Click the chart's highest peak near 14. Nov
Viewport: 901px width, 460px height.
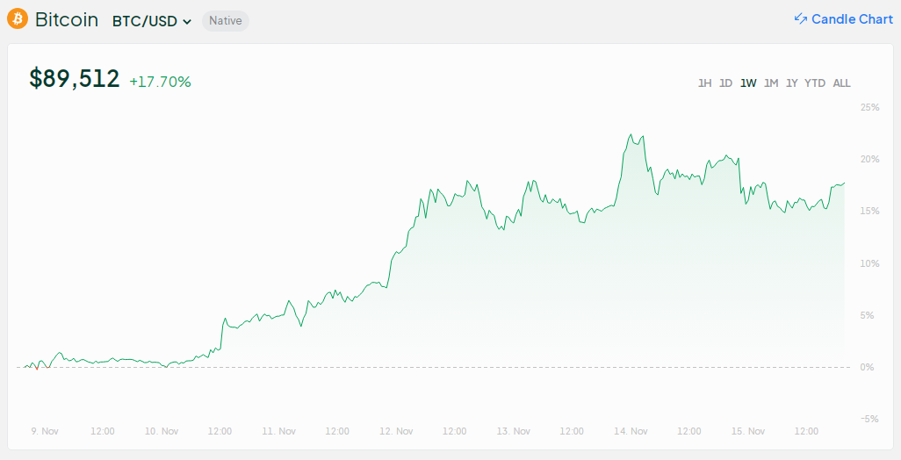[631, 135]
